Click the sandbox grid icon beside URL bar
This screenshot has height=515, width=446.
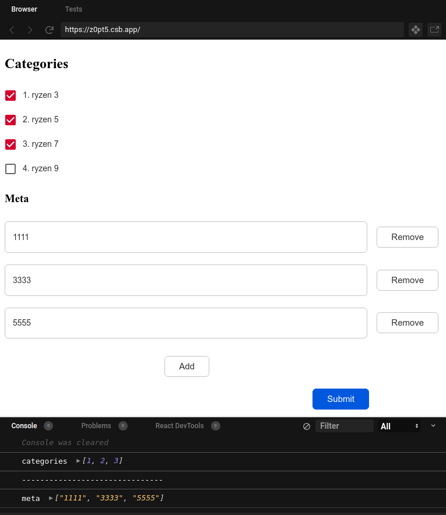[416, 30]
